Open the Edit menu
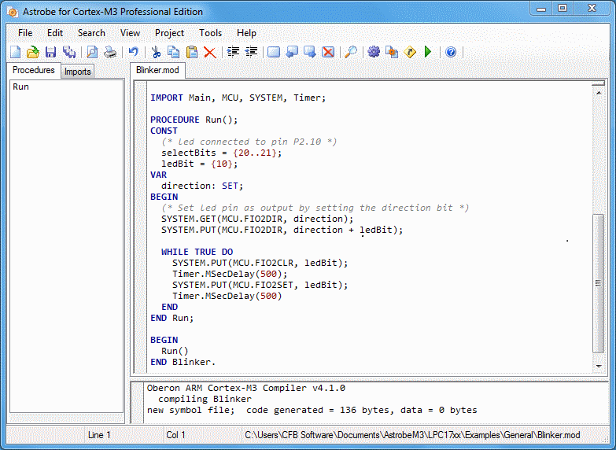The image size is (616, 450). (x=55, y=33)
